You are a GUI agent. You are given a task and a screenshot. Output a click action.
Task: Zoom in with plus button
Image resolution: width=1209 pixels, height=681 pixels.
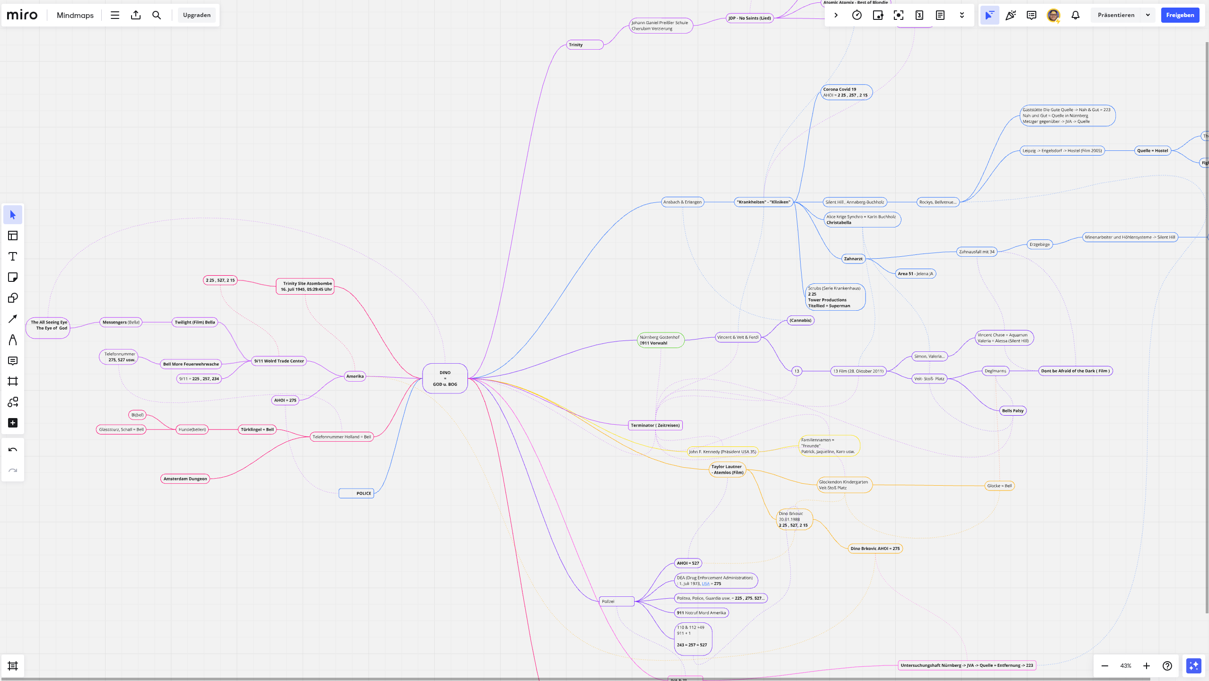(x=1147, y=666)
